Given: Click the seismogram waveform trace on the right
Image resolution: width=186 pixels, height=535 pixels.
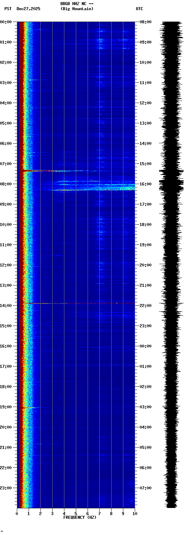Looking at the screenshot, I should pos(171,265).
